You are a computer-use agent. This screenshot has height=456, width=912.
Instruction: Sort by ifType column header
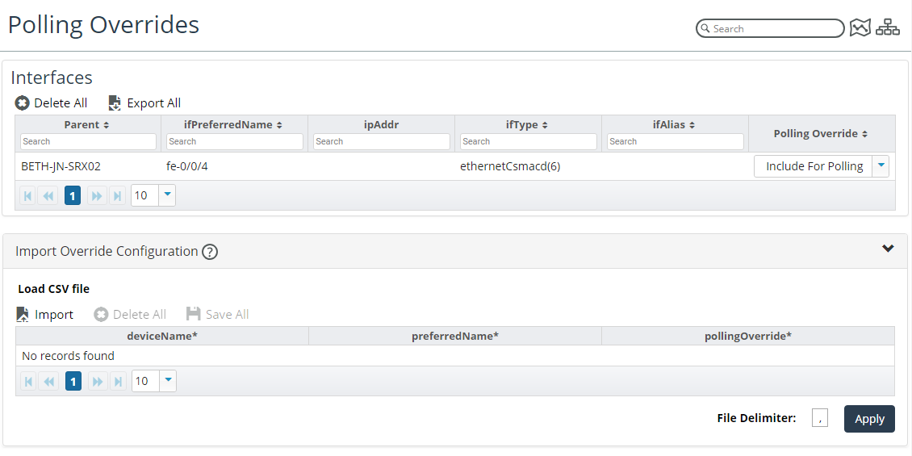527,125
